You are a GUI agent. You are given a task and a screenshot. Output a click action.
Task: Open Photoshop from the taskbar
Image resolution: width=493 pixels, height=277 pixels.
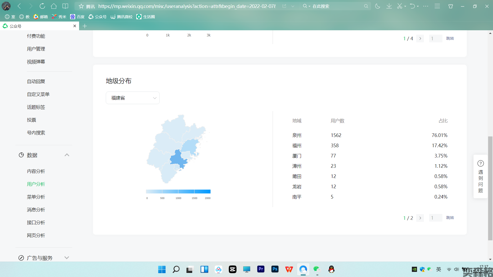[x=275, y=269]
